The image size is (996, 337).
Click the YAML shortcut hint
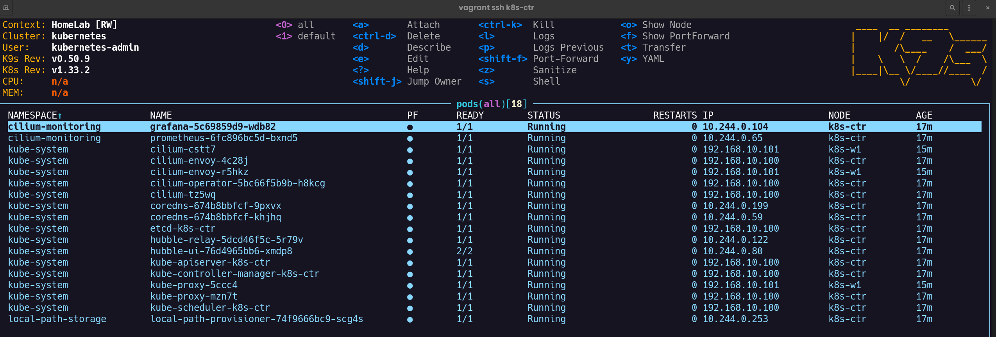coord(642,59)
